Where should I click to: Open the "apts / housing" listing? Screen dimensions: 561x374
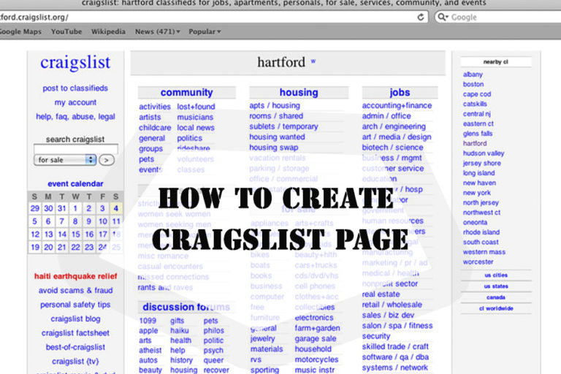pos(274,106)
